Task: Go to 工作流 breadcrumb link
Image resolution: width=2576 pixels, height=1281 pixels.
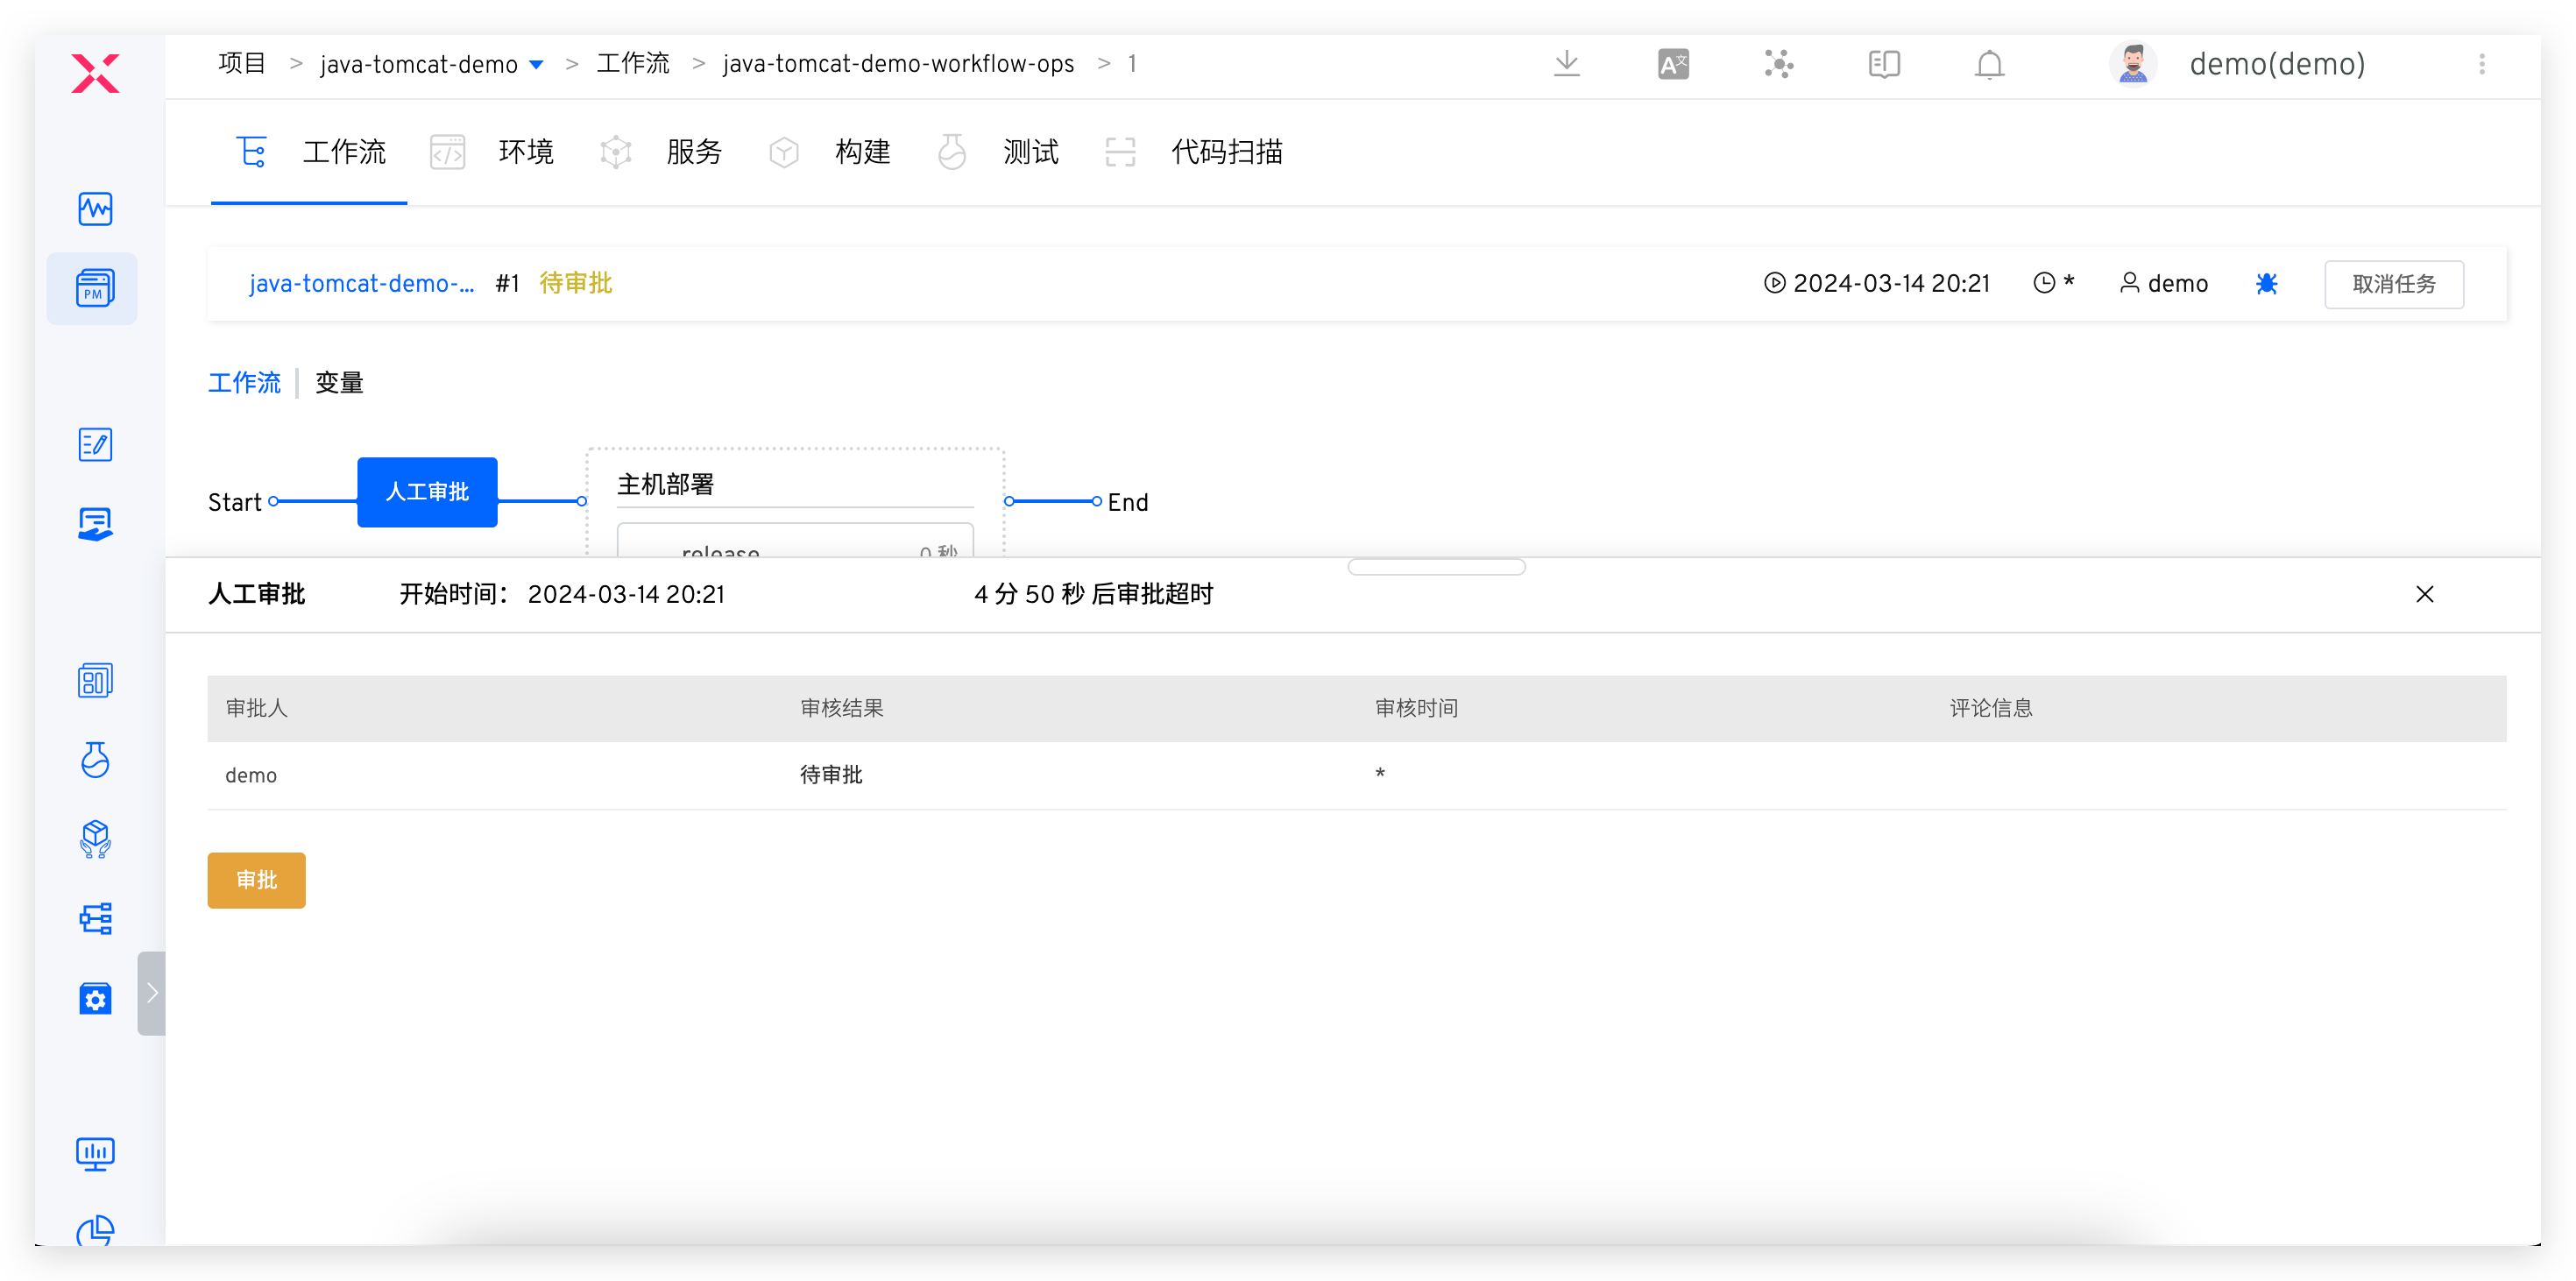Action: 632,63
